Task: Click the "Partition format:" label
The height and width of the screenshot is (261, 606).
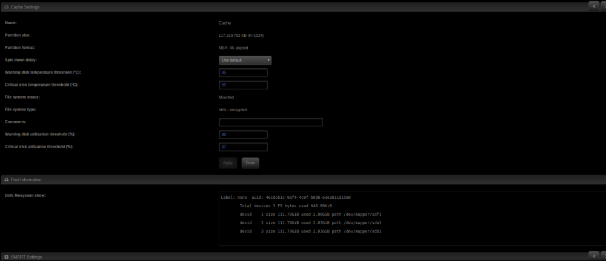Action: 20,48
